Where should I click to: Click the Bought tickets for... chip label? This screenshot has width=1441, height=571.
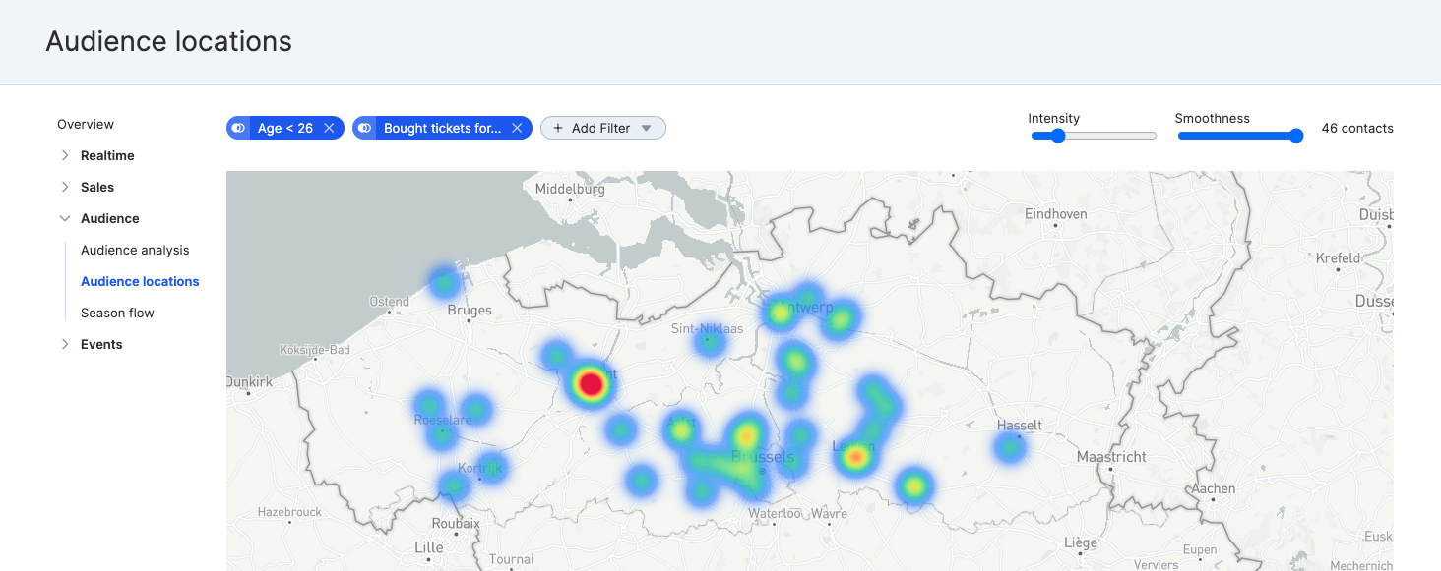point(442,128)
